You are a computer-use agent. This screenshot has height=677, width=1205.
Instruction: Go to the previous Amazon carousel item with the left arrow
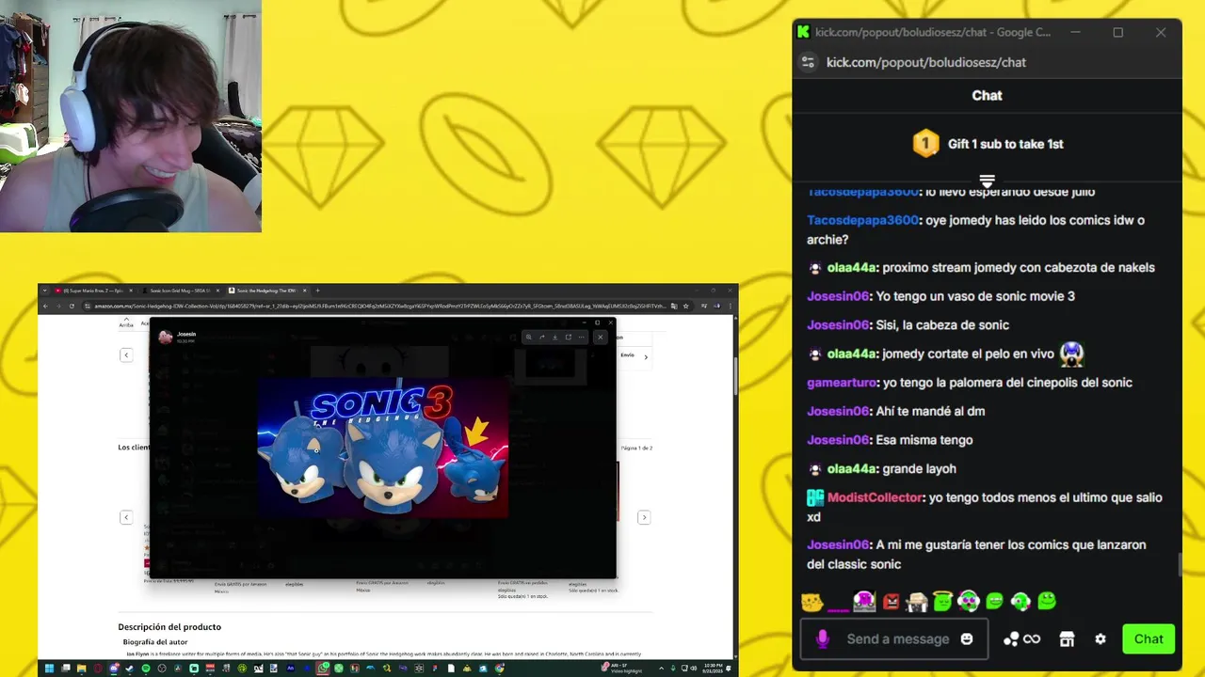(126, 517)
